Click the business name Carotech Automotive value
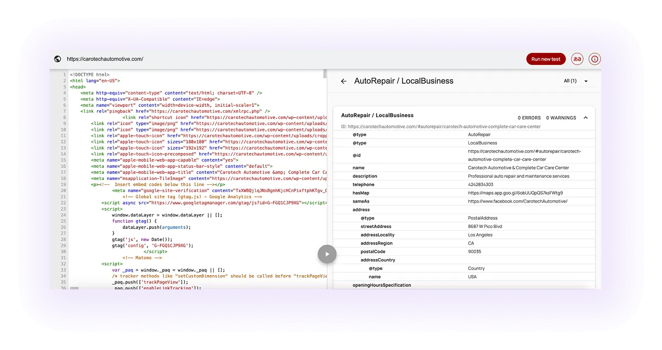 point(518,168)
